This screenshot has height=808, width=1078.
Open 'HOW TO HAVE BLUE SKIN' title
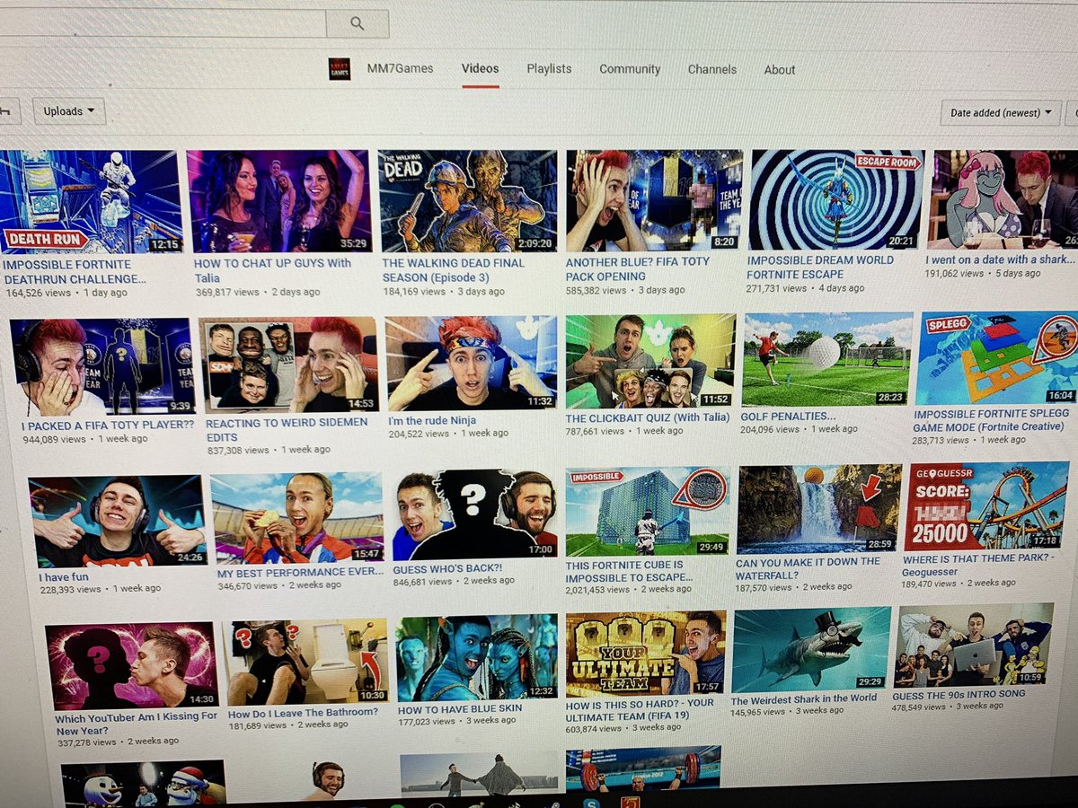(x=459, y=708)
